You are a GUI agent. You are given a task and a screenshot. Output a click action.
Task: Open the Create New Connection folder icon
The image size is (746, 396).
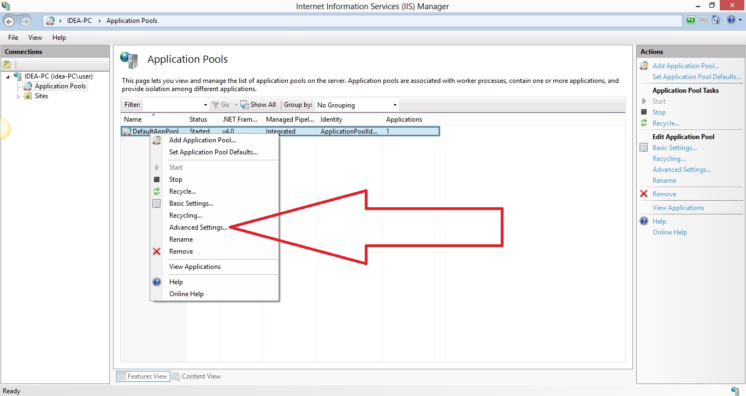[6, 64]
